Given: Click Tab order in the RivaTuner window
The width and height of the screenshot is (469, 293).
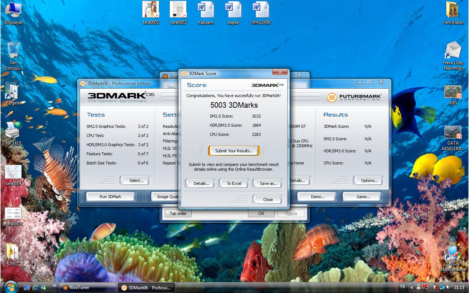Looking at the screenshot, I should (x=178, y=214).
